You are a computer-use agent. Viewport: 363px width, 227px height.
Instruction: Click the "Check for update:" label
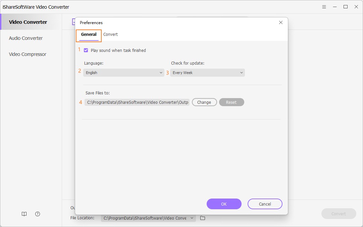click(188, 63)
